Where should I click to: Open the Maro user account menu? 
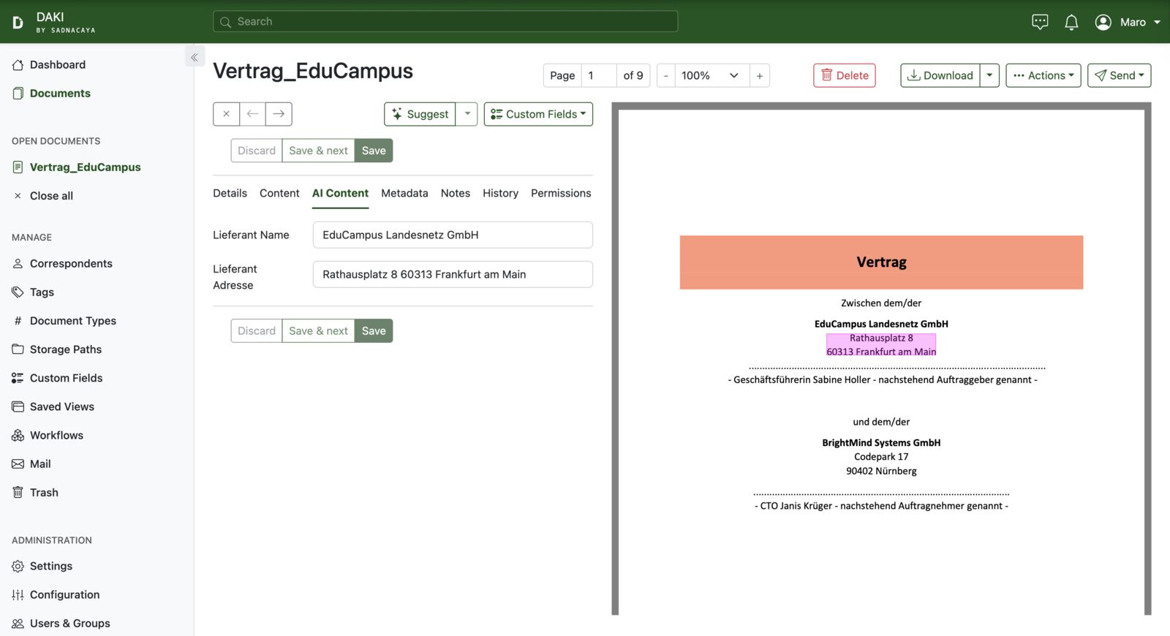1128,22
